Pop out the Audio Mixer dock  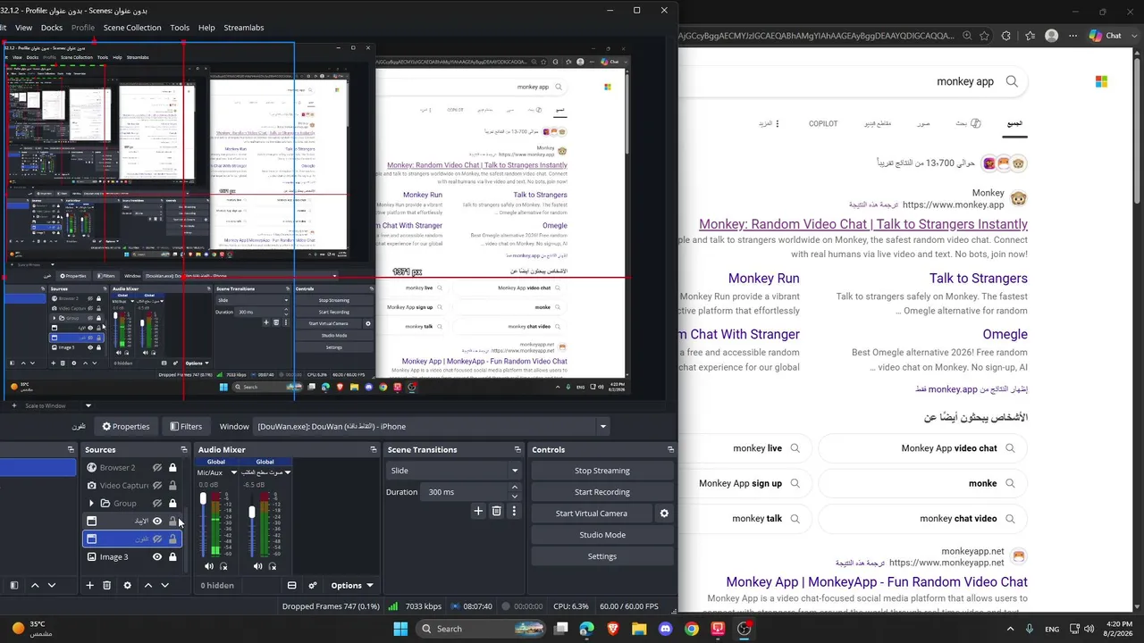point(372,449)
